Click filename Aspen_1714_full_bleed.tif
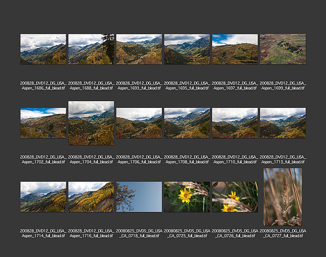Image resolution: width=326 pixels, height=257 pixels. click(x=43, y=234)
